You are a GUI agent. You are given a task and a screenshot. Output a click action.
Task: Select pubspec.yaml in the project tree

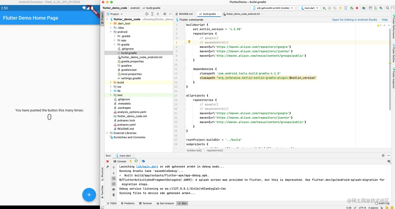[x=126, y=125]
